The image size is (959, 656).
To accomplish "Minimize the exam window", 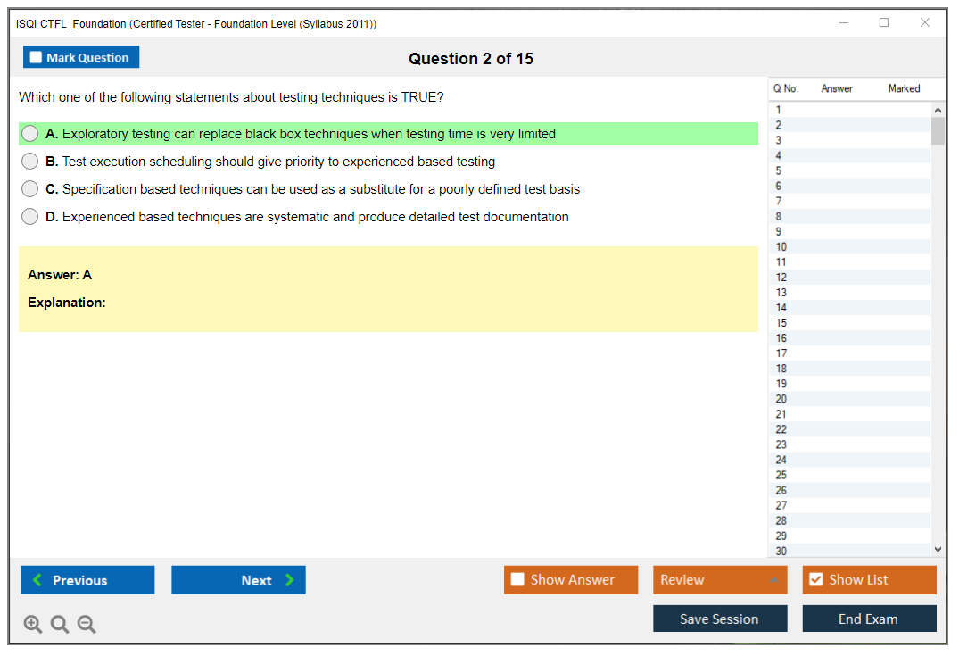I will pos(843,23).
